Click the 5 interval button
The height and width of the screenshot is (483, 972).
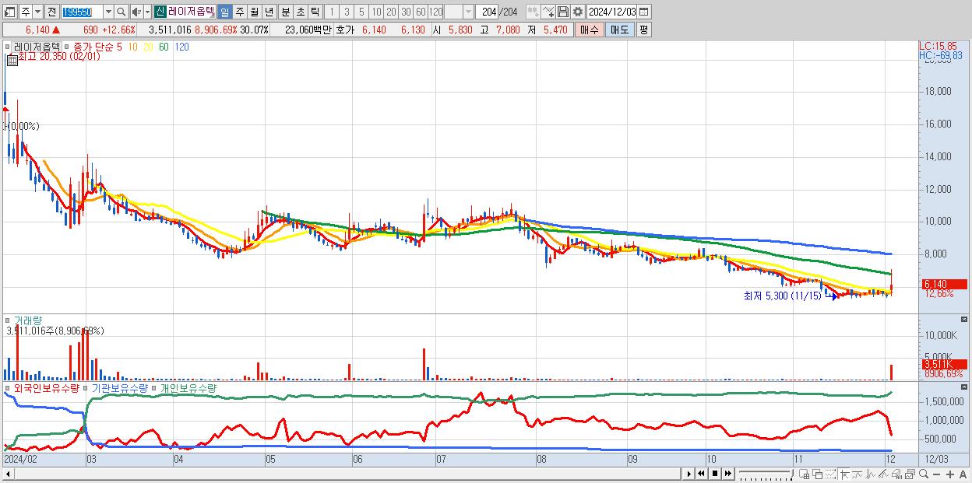pos(361,12)
